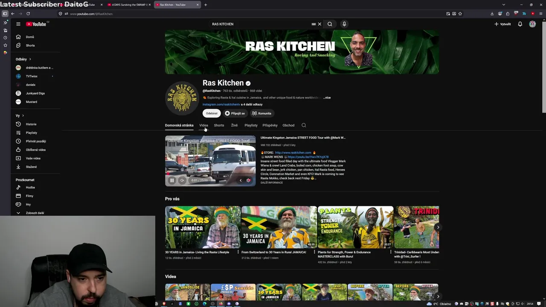Open the notifications bell
This screenshot has height=307, width=546.
[x=520, y=24]
